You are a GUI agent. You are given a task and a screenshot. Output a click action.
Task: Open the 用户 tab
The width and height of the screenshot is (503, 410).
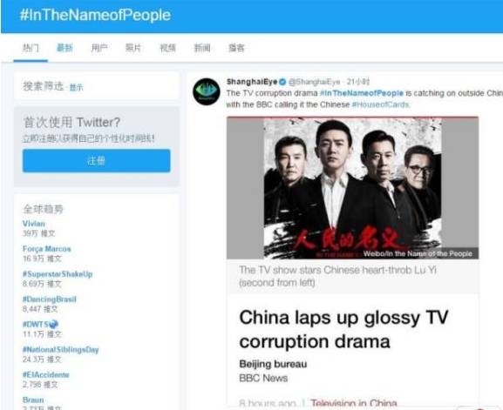(99, 48)
